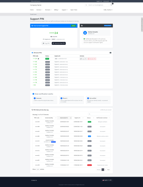Sort table by Generated At column
Image resolution: width=143 pixels, height=187 pixels.
tap(65, 118)
